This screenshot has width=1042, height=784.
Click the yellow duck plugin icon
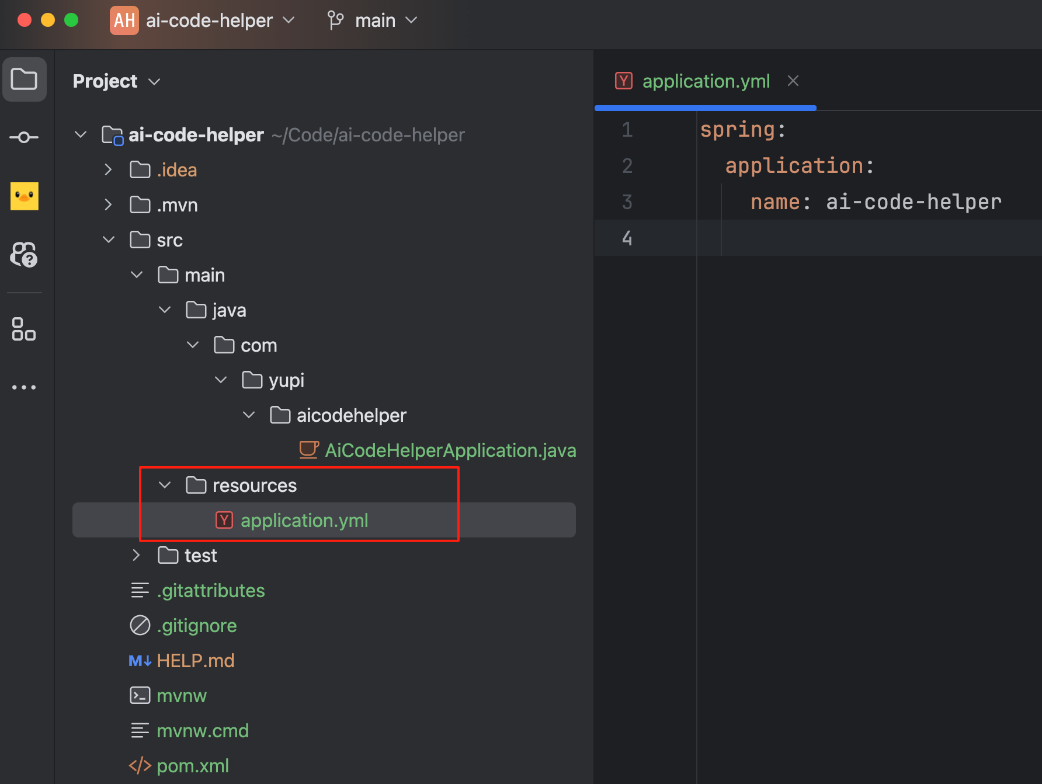[x=25, y=196]
